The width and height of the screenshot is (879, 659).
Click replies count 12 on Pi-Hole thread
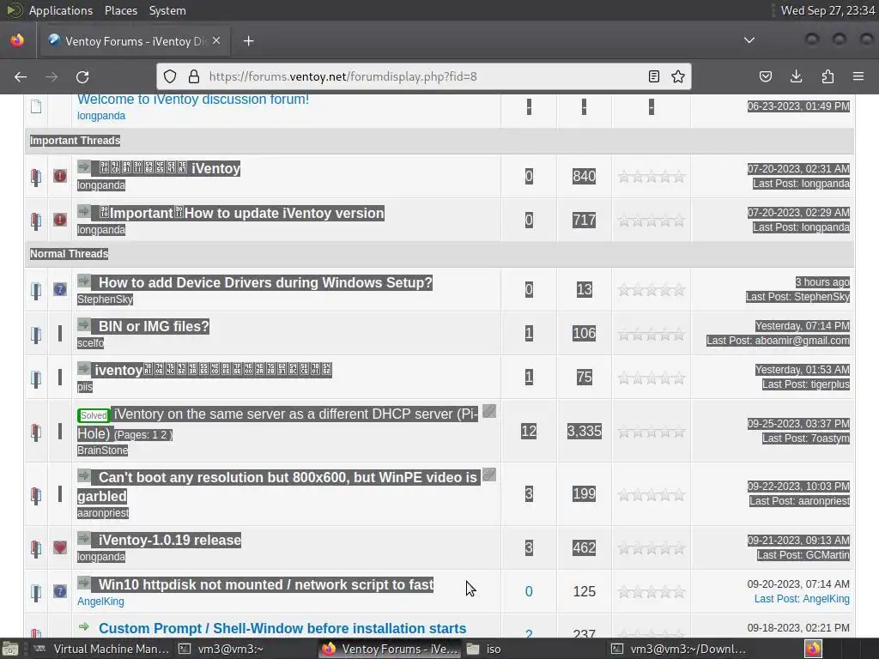coord(529,431)
